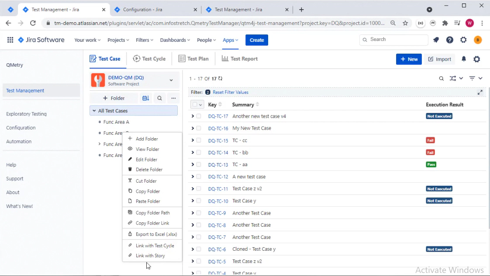Open the search icon in folder panel

click(x=160, y=98)
